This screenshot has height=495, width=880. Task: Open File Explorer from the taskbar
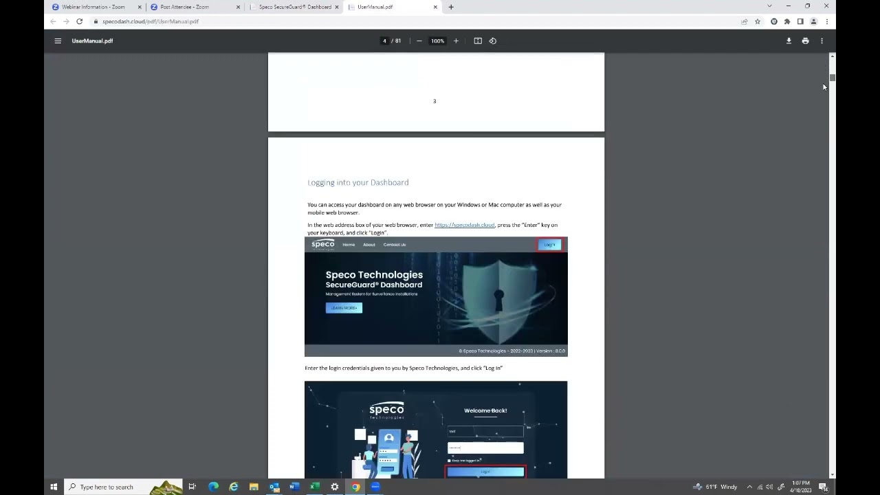pyautogui.click(x=254, y=487)
